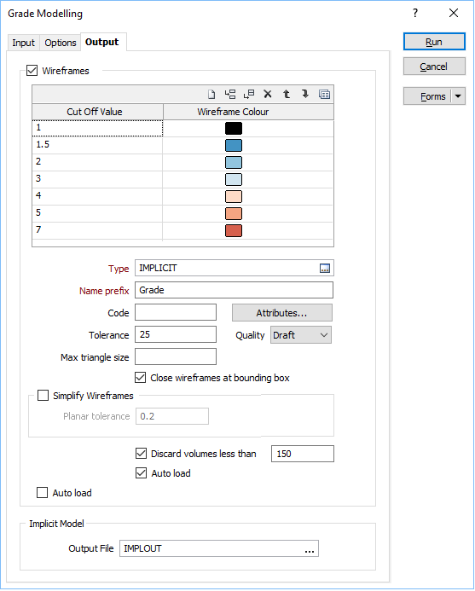Click the Name prefix field containing Grade
475x591 pixels.
click(235, 290)
